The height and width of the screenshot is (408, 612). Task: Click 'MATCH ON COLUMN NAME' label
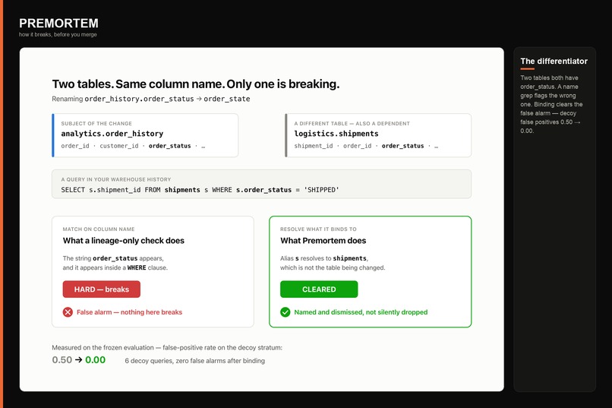pyautogui.click(x=99, y=229)
